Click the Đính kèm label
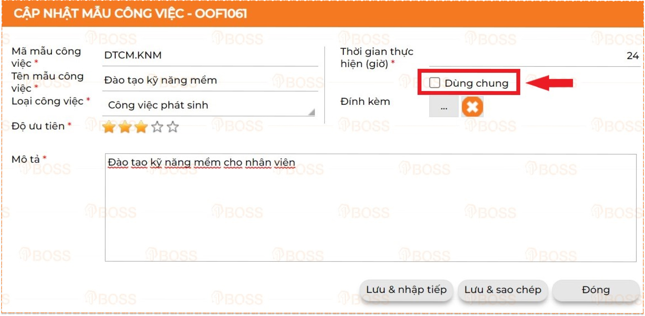 [x=365, y=102]
